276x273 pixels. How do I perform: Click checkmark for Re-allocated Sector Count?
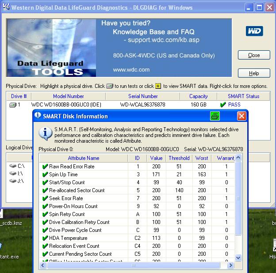point(45,190)
